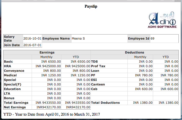Click the Conveyance row label
Viewport: 182px width, 120px height.
tap(14, 71)
